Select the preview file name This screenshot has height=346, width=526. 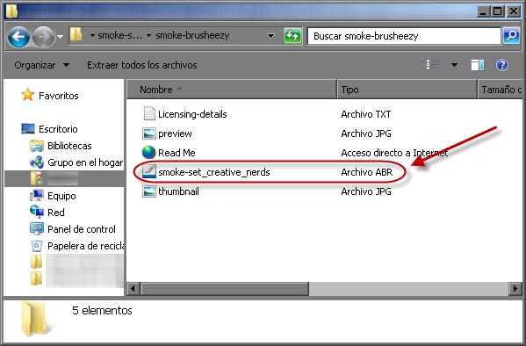pos(175,133)
